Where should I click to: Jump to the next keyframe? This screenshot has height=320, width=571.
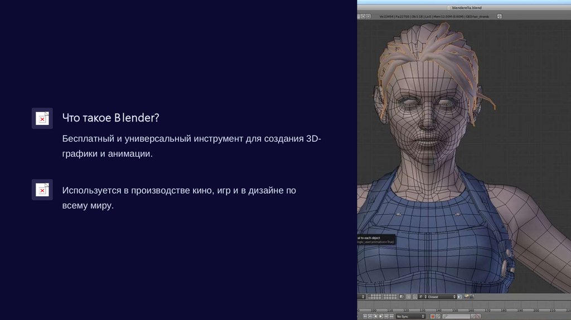click(x=386, y=316)
